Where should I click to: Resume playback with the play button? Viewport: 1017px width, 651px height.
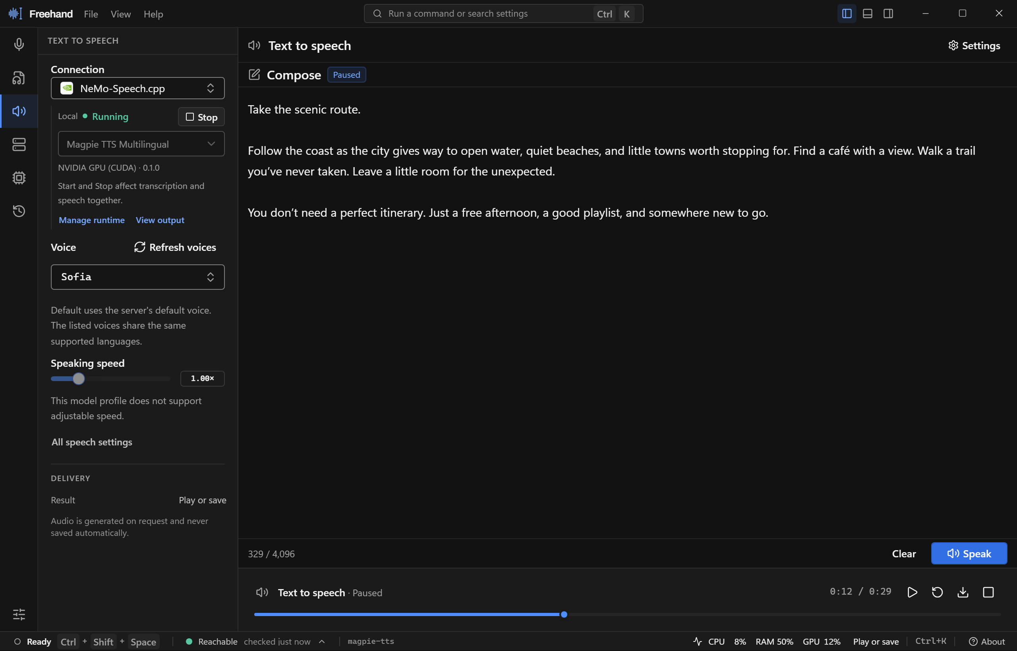click(x=912, y=592)
